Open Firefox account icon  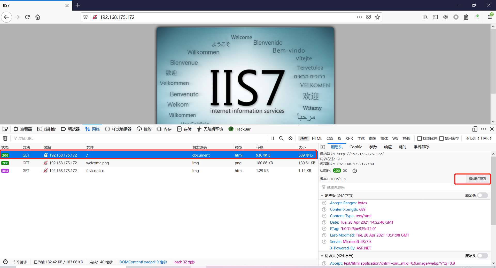point(446,17)
